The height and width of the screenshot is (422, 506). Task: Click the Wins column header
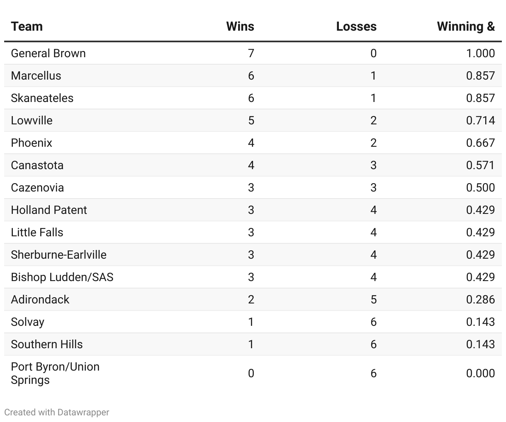click(240, 27)
